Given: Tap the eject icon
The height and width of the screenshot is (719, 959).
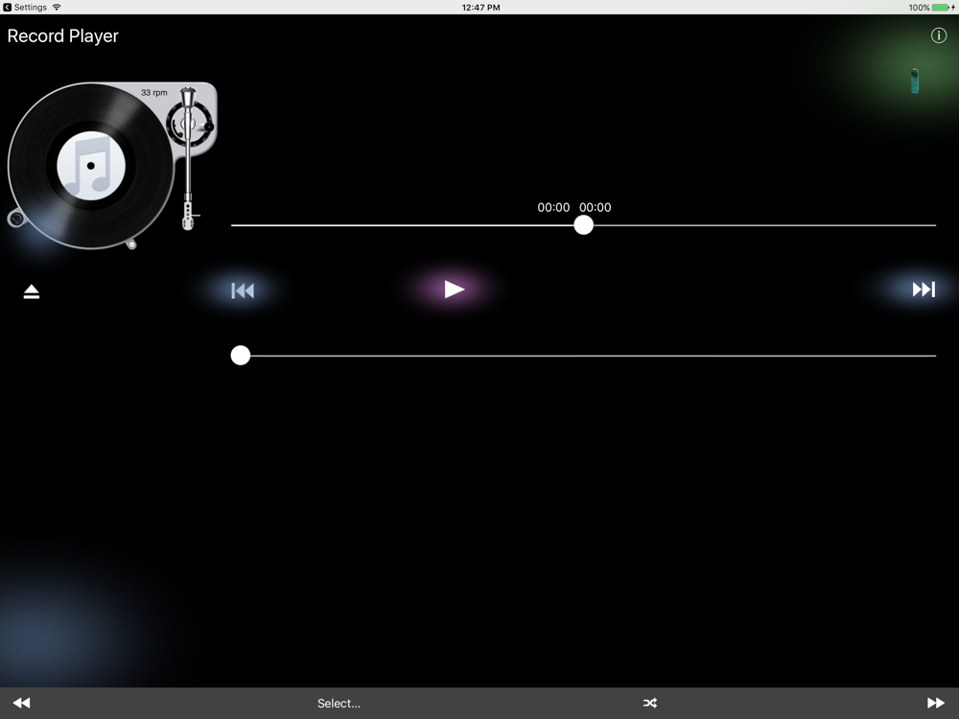Looking at the screenshot, I should pos(32,291).
